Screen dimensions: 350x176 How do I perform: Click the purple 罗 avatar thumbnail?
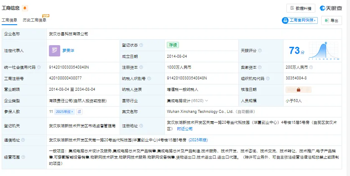[x=54, y=51]
